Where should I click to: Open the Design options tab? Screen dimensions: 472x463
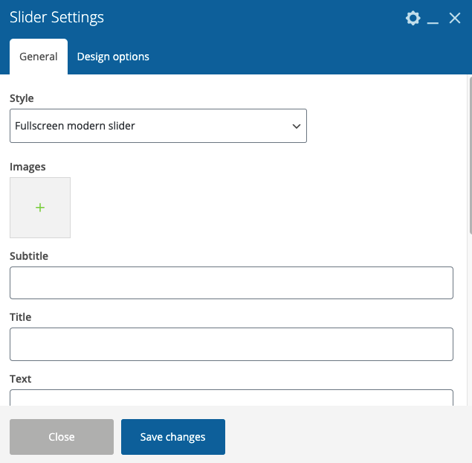pos(113,57)
